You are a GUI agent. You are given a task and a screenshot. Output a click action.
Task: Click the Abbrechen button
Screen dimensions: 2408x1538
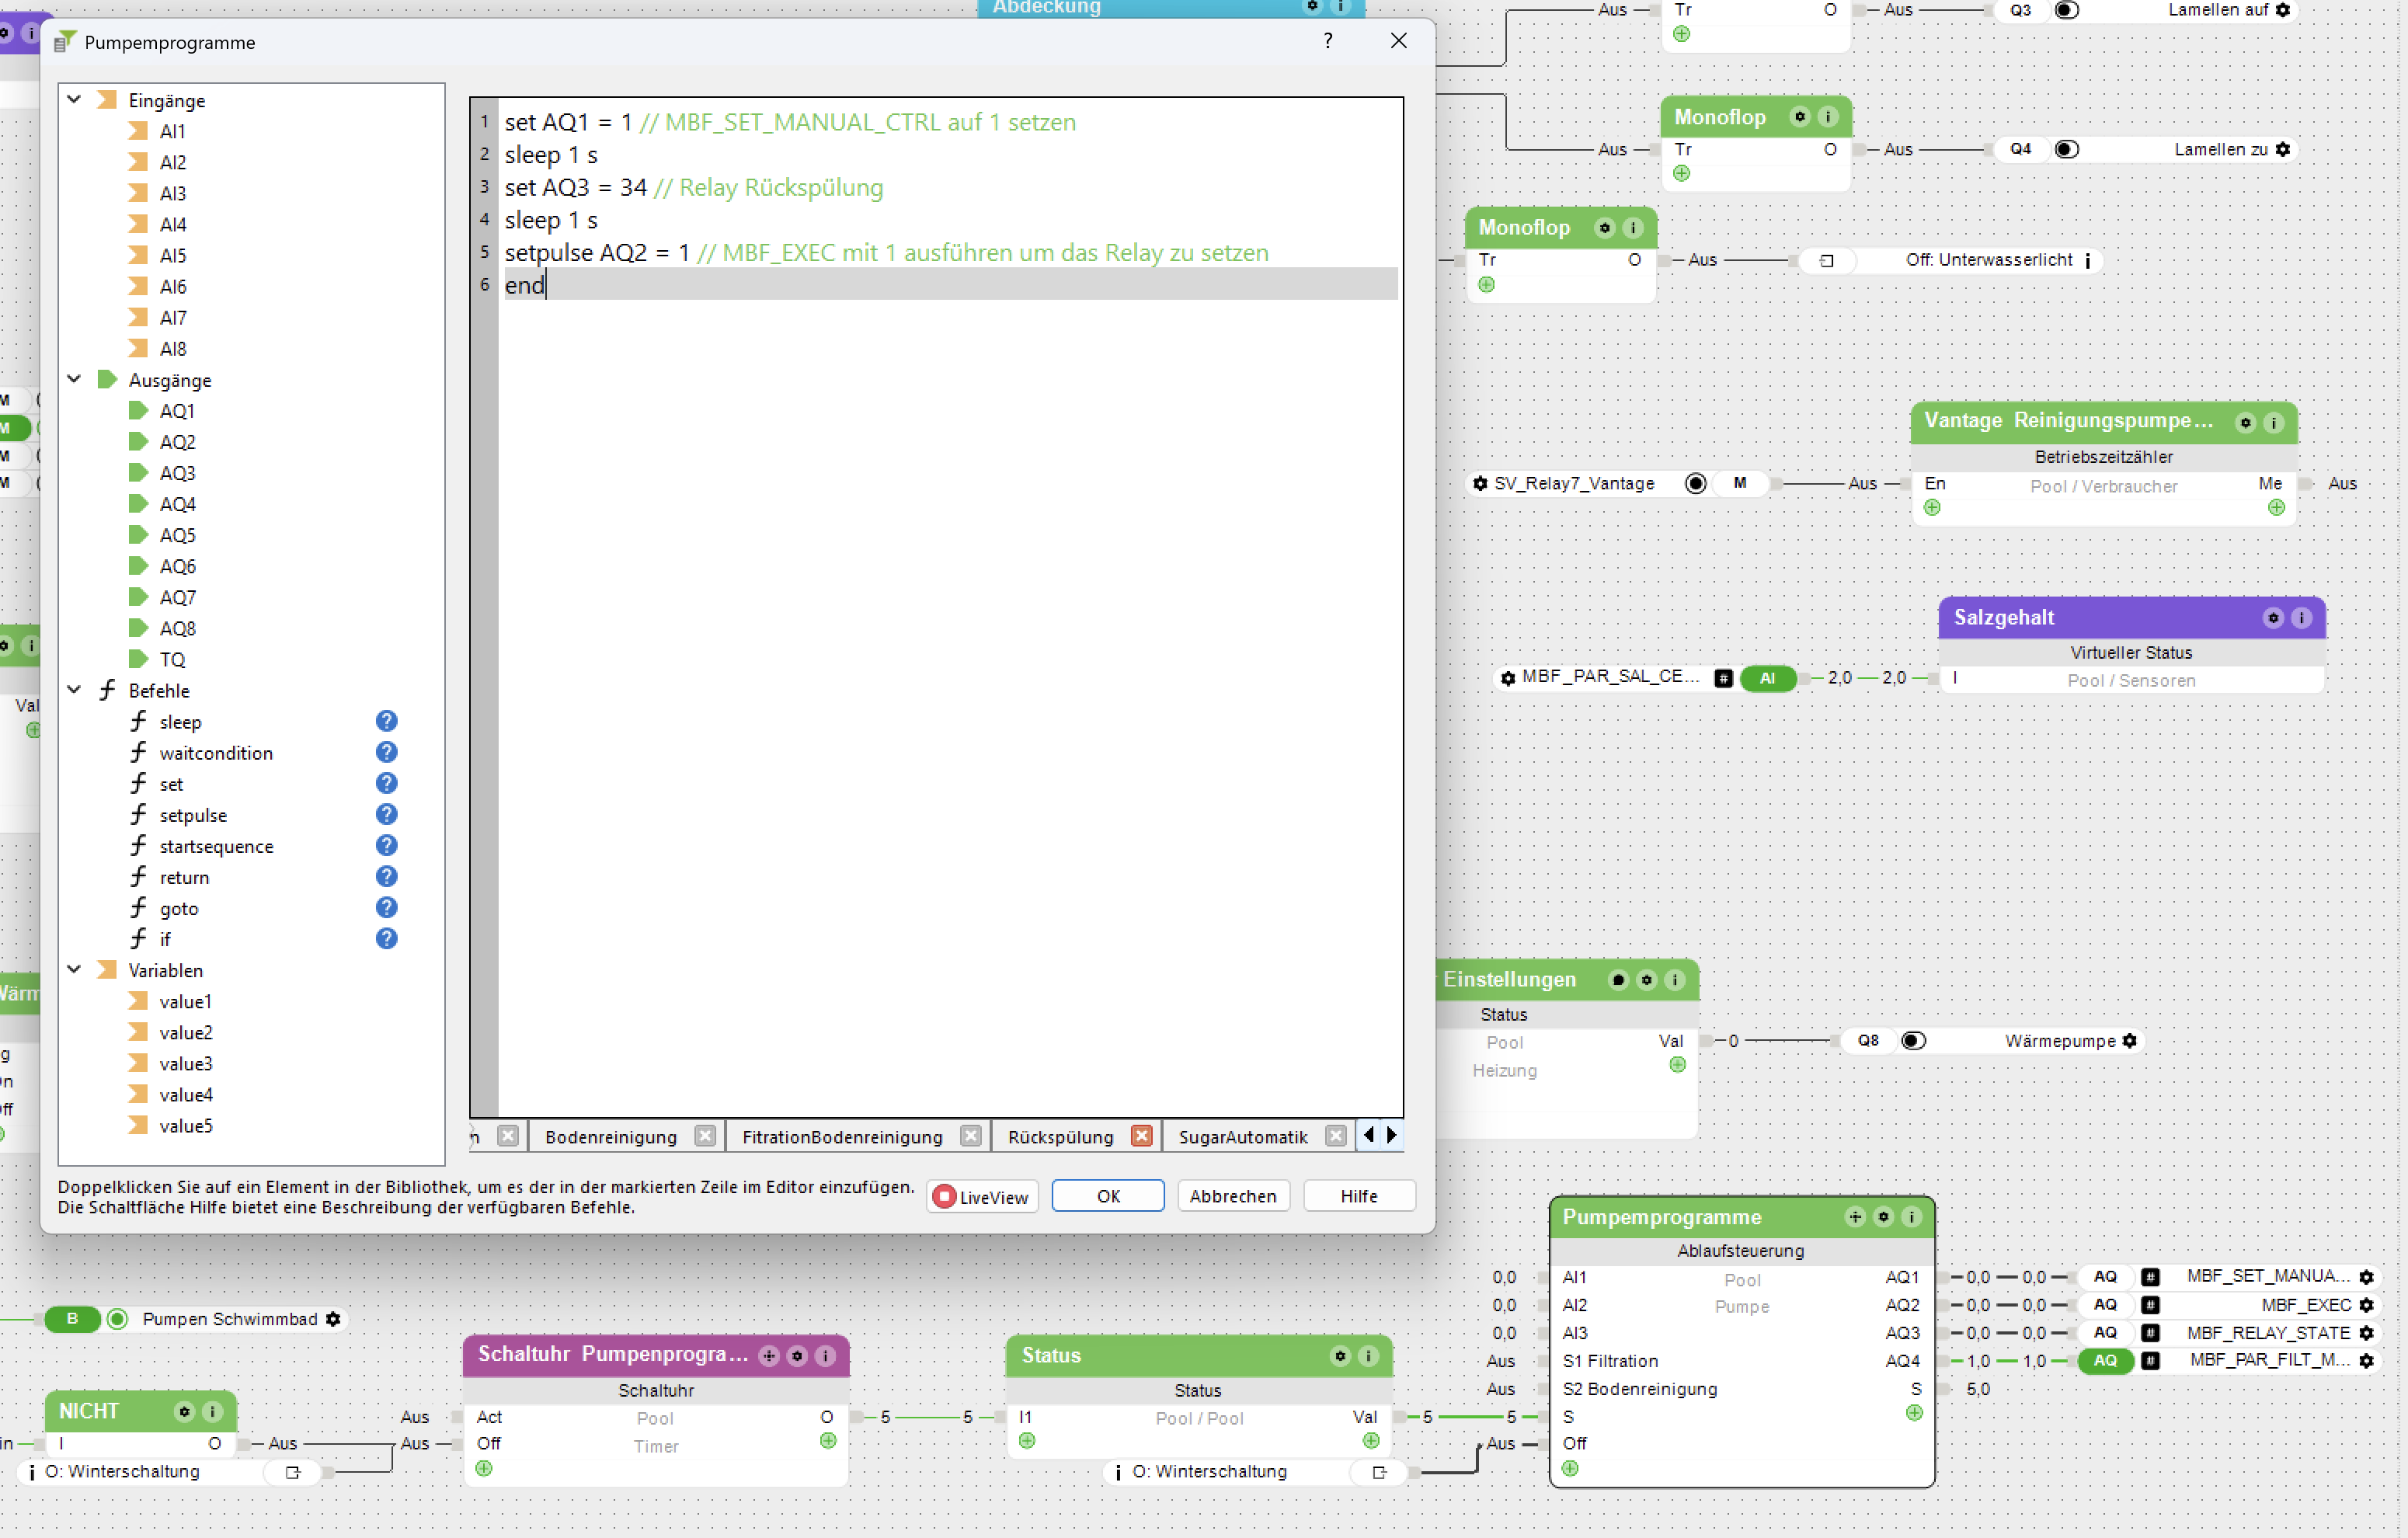[x=1233, y=1197]
